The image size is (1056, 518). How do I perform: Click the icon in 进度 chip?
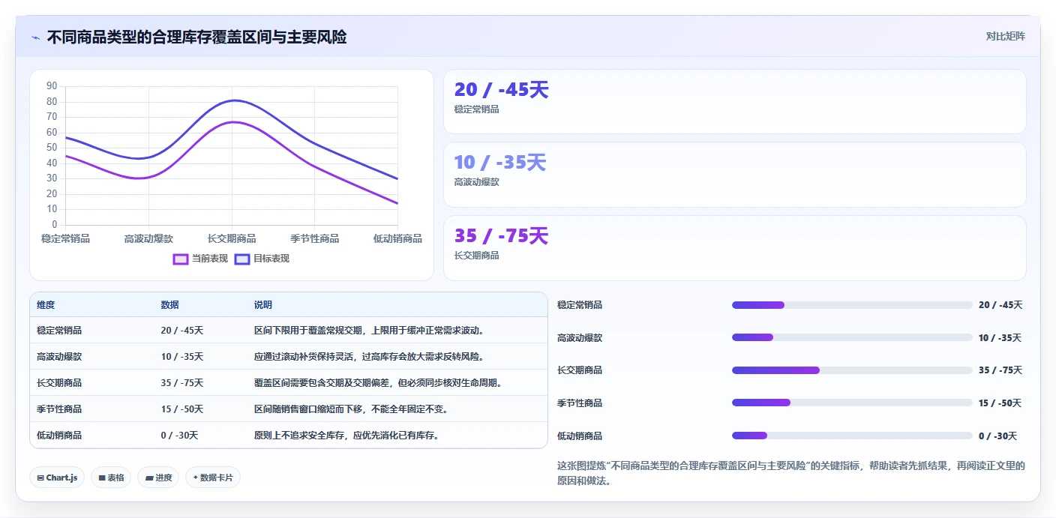click(149, 478)
